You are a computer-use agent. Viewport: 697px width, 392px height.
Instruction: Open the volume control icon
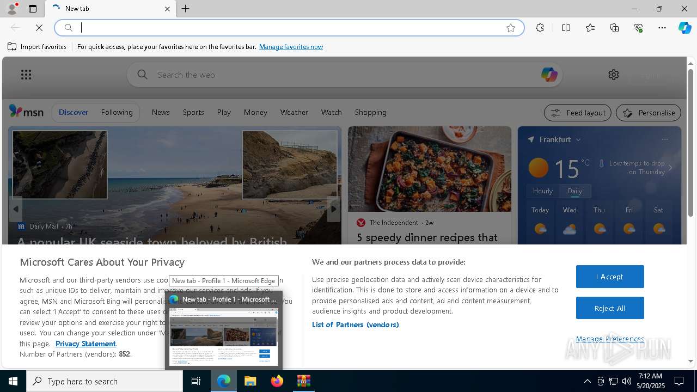click(627, 381)
